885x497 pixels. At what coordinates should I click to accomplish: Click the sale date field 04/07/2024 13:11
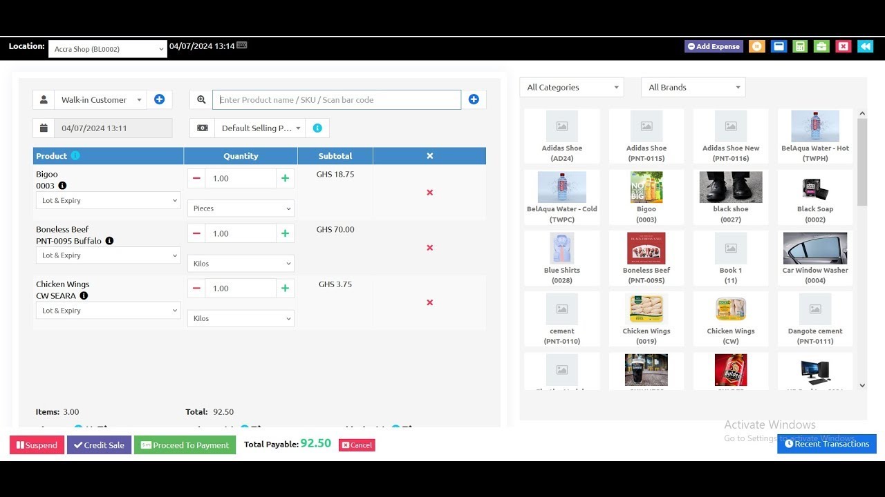(113, 128)
